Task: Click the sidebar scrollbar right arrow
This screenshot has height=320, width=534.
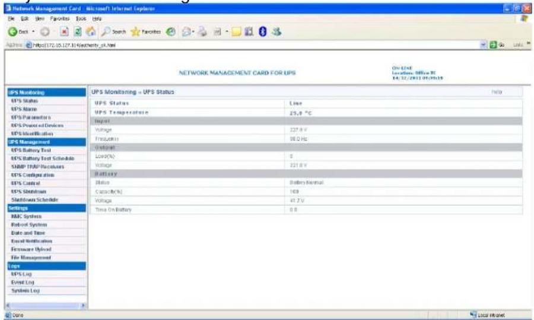Action: point(83,305)
